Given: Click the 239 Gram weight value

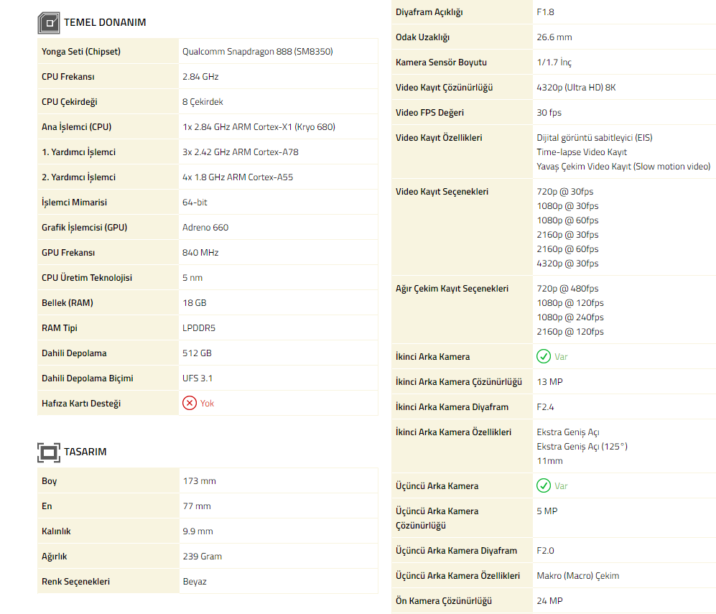Looking at the screenshot, I should 203,557.
